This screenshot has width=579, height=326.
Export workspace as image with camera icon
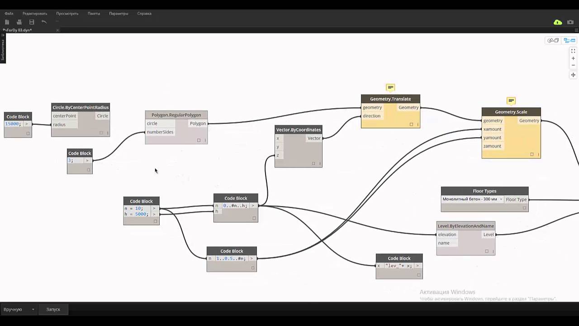coord(571,22)
